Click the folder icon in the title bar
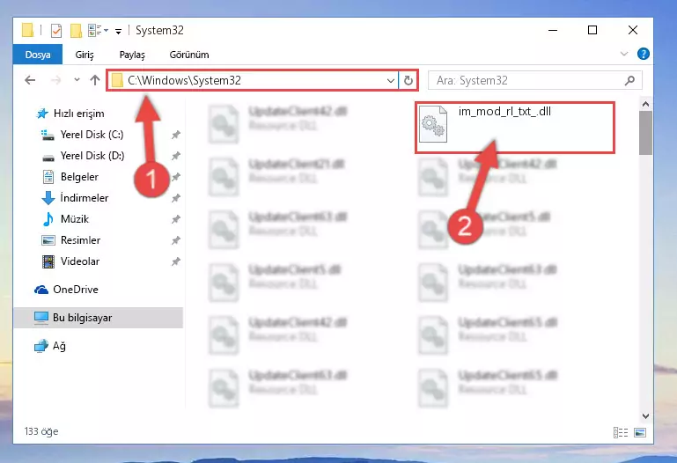Screen dimensions: 677x463 [27, 30]
